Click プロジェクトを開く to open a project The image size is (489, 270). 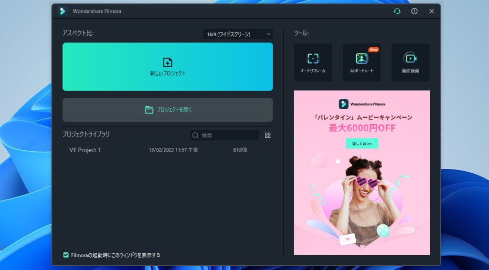(168, 110)
